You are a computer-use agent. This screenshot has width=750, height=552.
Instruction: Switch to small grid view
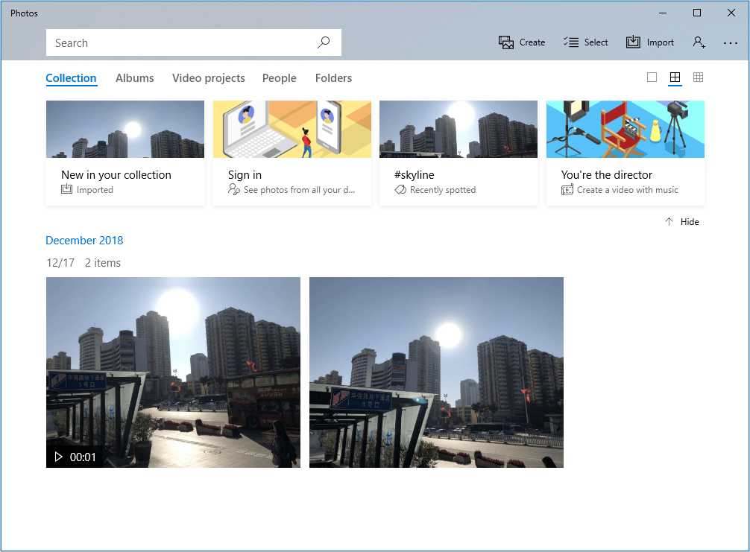(699, 77)
